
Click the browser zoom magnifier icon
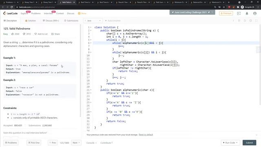click(x=215, y=7)
